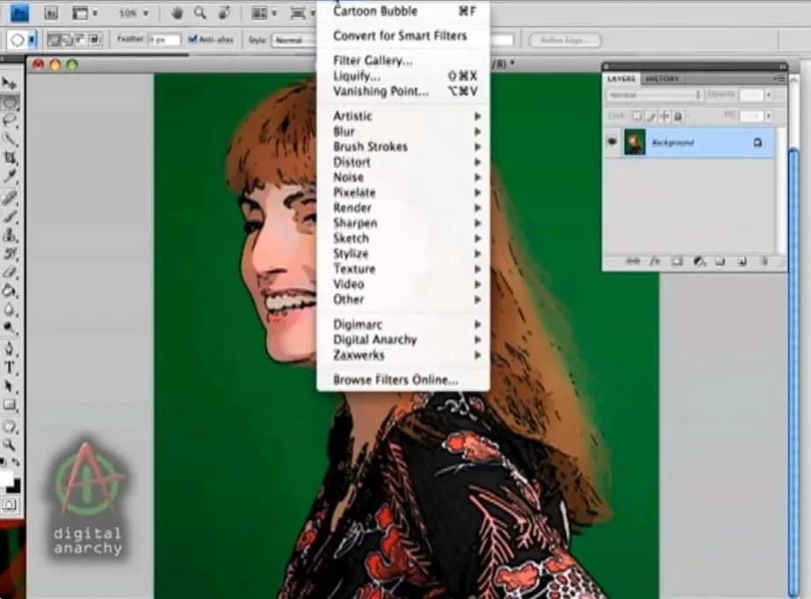This screenshot has width=811, height=599.
Task: Launch Bridge from the top bar
Action: point(50,13)
